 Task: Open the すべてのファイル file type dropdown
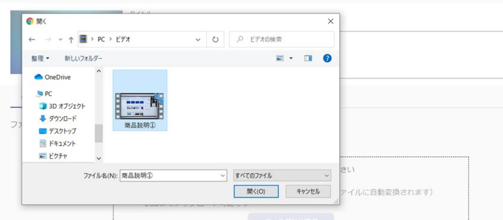click(x=282, y=175)
